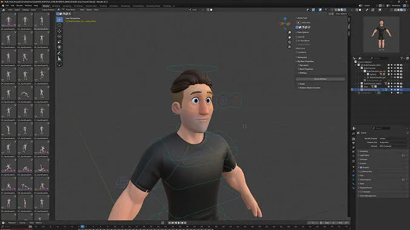
Task: Expand the Color Management panel
Action: (368, 195)
